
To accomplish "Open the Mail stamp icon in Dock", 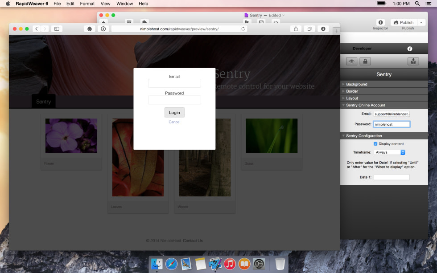I will tap(186, 264).
